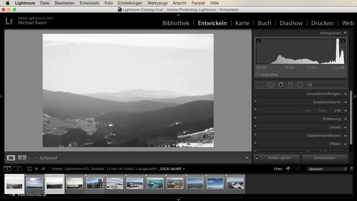This screenshot has height=201, width=357.
Task: Select the crop overlay tool
Action: (x=260, y=85)
